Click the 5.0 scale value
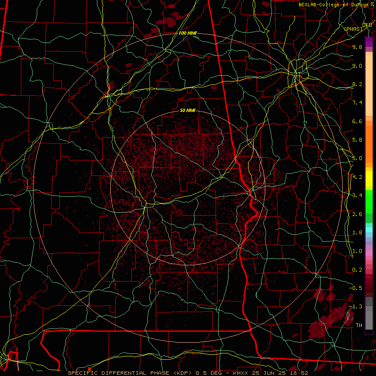Viewport: 376px width, 376px height. pyautogui.click(x=357, y=158)
